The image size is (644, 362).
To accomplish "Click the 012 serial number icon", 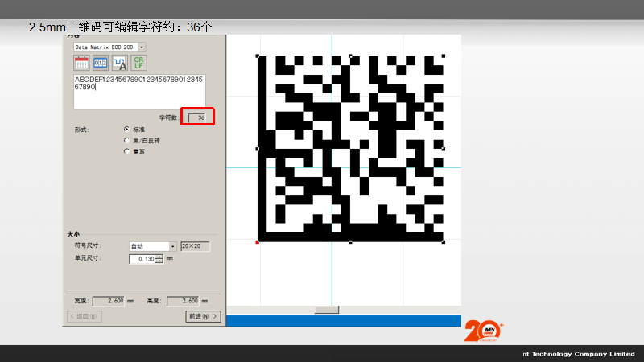I will pos(101,63).
